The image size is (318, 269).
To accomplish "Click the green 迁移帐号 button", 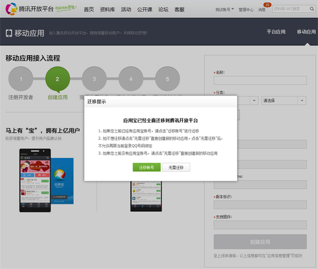I will [x=147, y=167].
